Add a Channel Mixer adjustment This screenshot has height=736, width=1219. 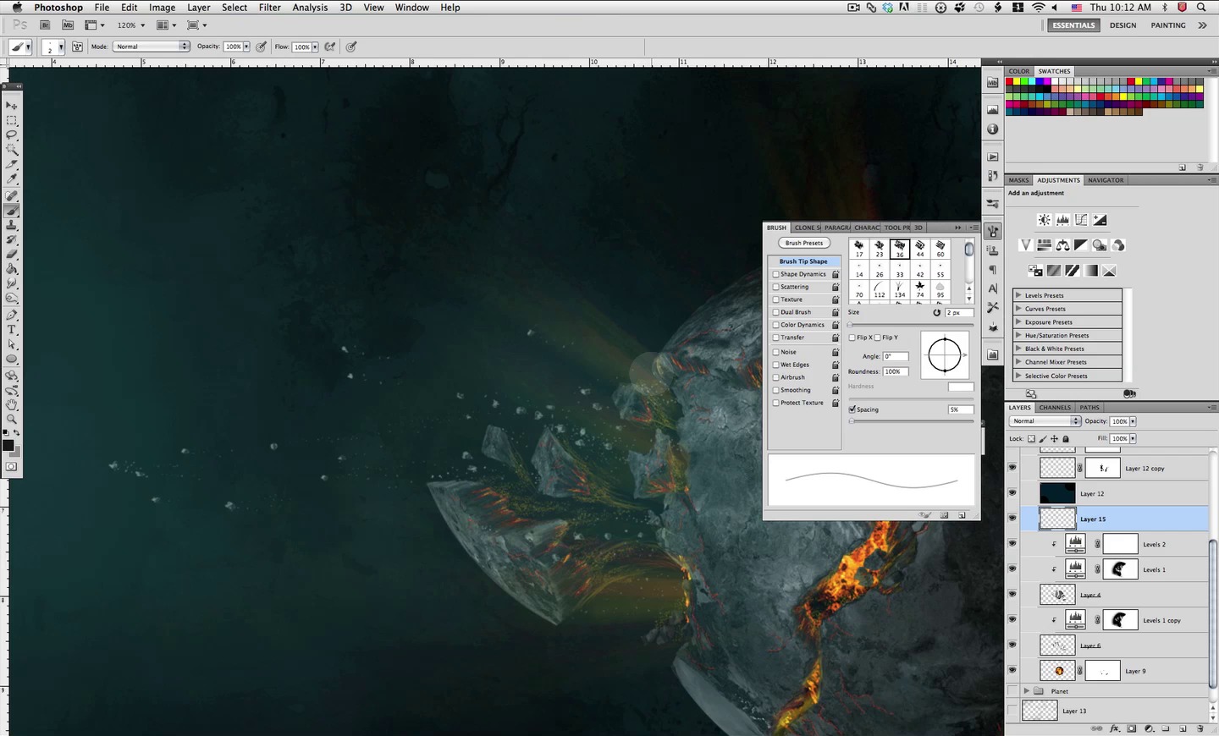(1118, 245)
